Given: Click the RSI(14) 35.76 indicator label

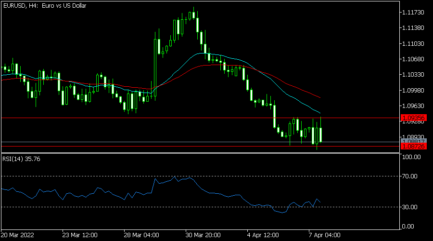Looking at the screenshot, I should click(x=21, y=159).
